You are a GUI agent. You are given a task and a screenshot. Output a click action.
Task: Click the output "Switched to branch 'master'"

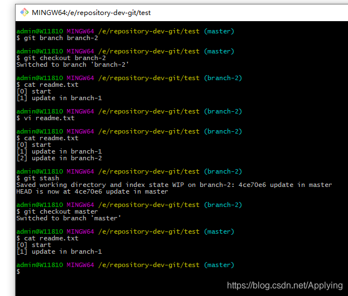pos(69,218)
